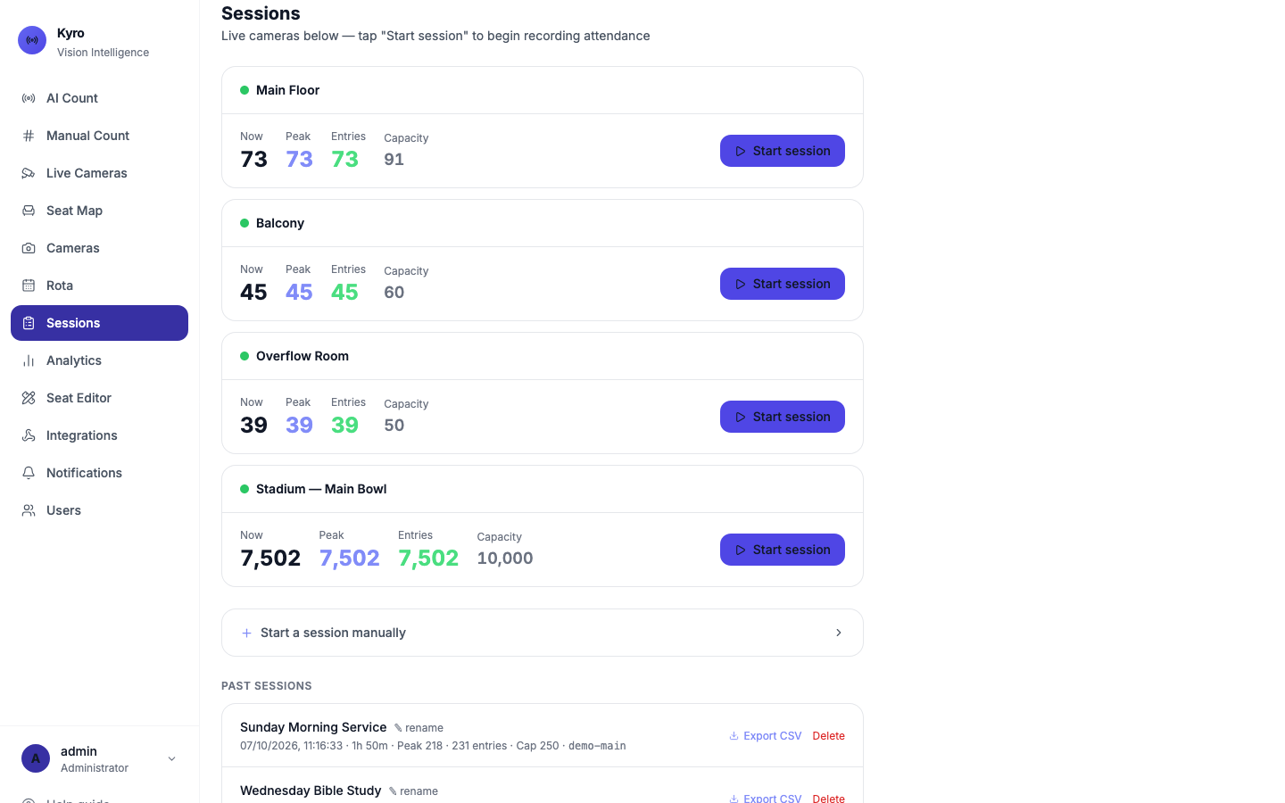
Task: Start session for Stadium — Main Bowl
Action: click(x=783, y=550)
